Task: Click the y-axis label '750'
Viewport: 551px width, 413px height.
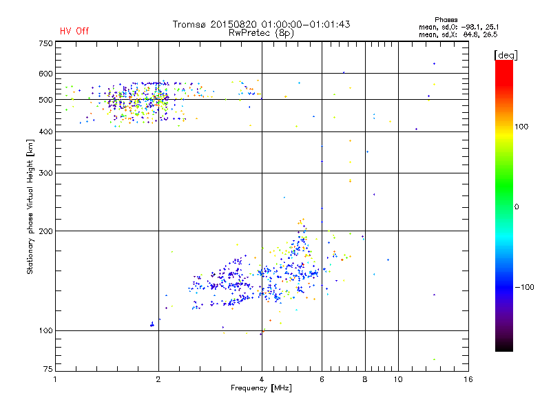Action: (x=45, y=43)
